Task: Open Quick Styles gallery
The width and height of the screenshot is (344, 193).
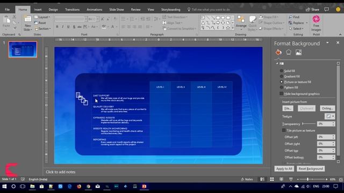Action: (252, 23)
